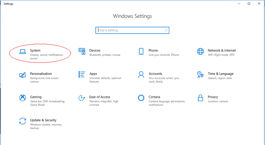The image size is (265, 145).
Task: Open the Devices settings label
Action: 95,50
